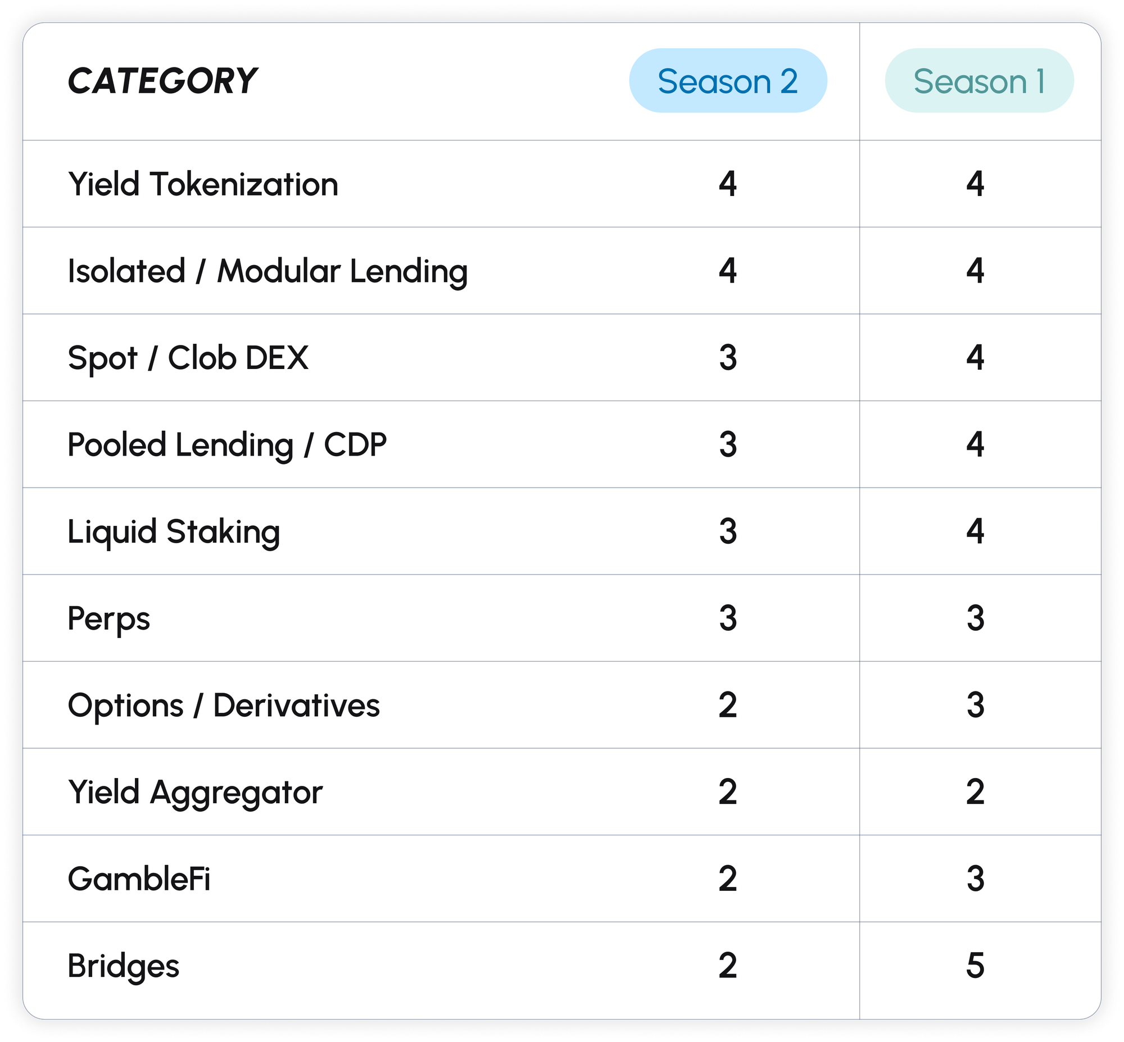
Task: Click the Pooled Lending / CDP label
Action: tap(227, 445)
